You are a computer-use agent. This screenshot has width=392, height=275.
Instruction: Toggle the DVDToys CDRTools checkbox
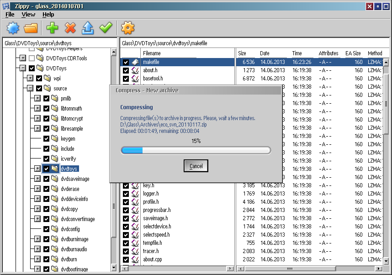(x=32, y=58)
